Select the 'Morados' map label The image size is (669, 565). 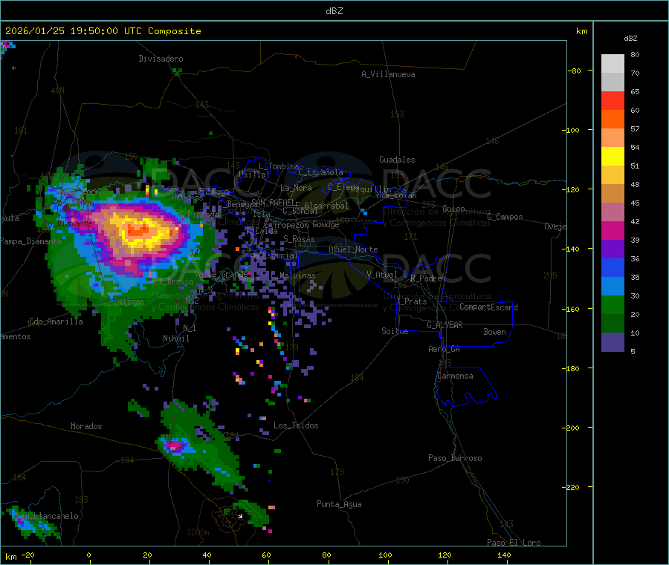(87, 426)
